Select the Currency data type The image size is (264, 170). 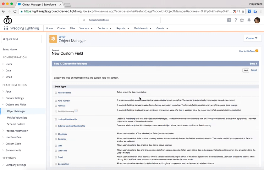(56, 139)
